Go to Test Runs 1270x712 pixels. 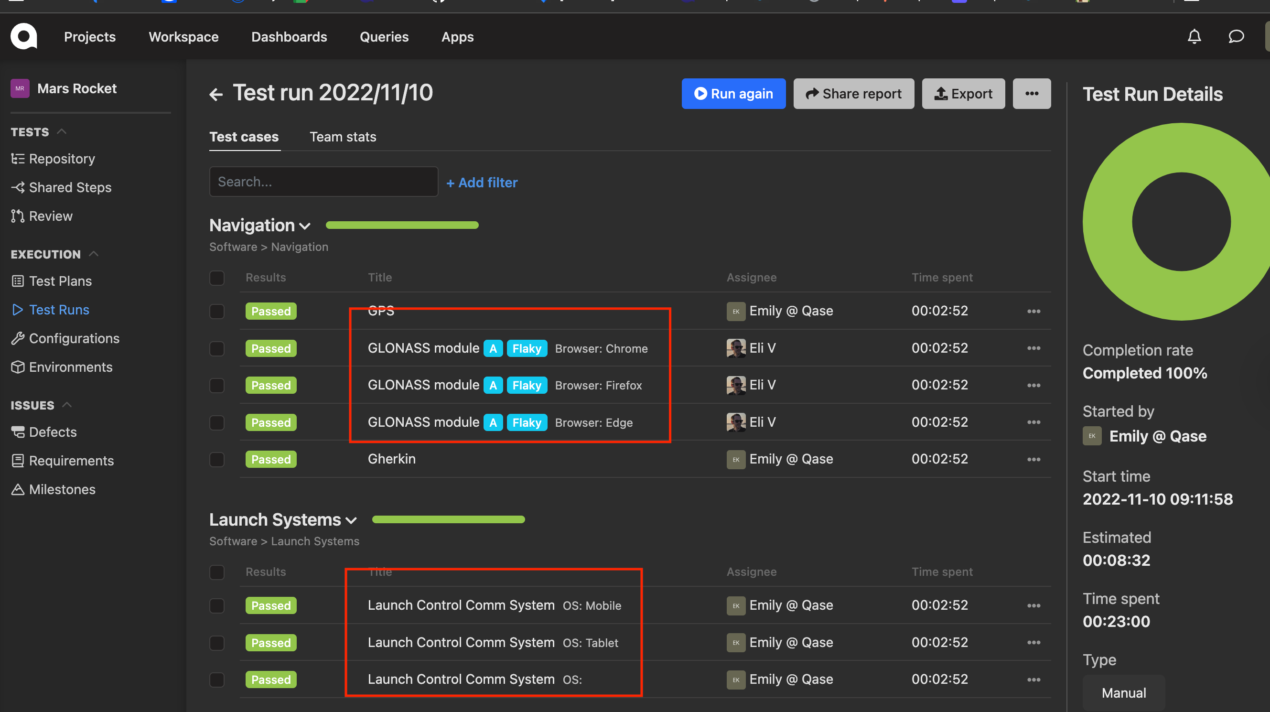(x=50, y=310)
